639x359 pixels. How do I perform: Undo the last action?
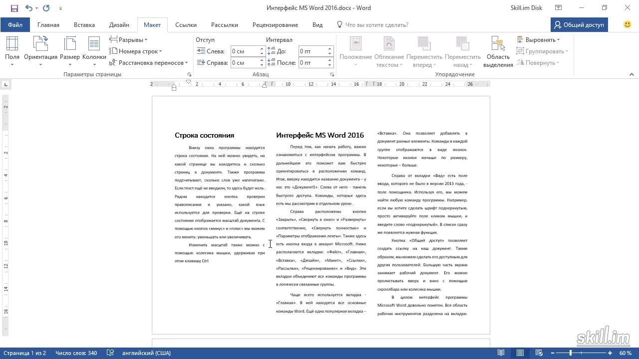pos(28,8)
